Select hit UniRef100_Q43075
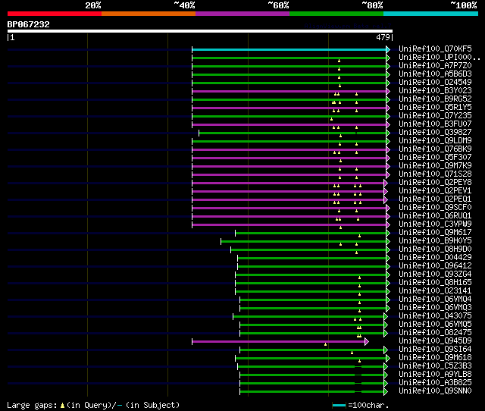Image resolution: width=485 pixels, height=411 pixels. (x=435, y=316)
